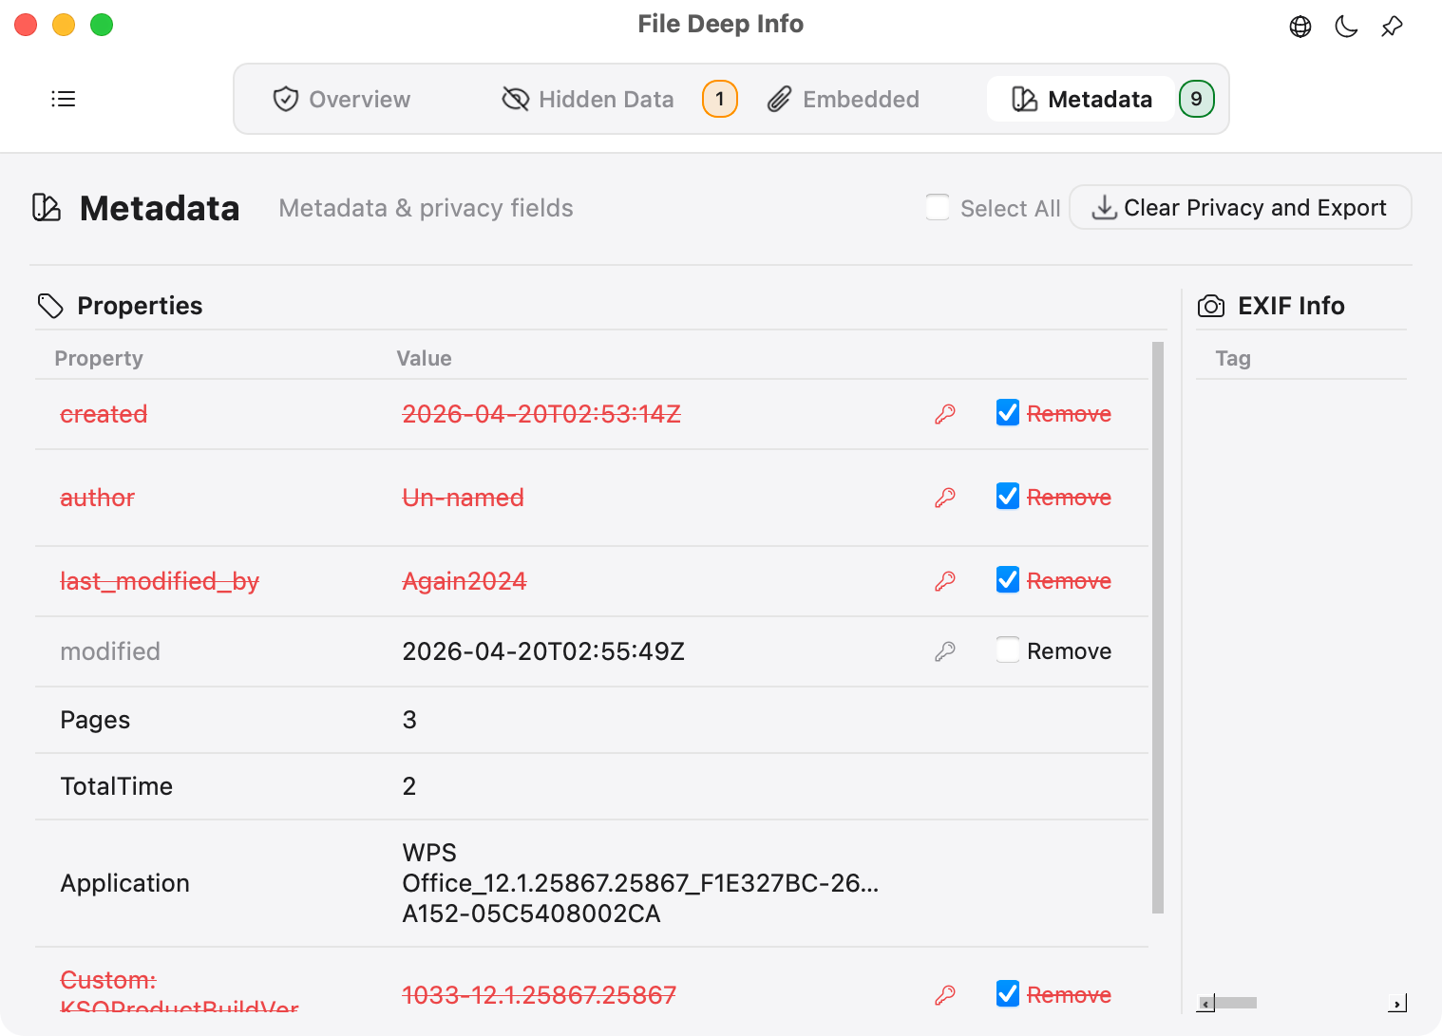Image resolution: width=1442 pixels, height=1036 pixels.
Task: Click the Property column header
Action: [x=99, y=358]
